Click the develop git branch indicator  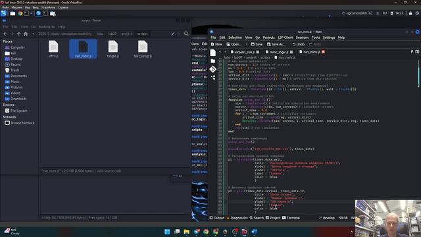[x=327, y=218]
